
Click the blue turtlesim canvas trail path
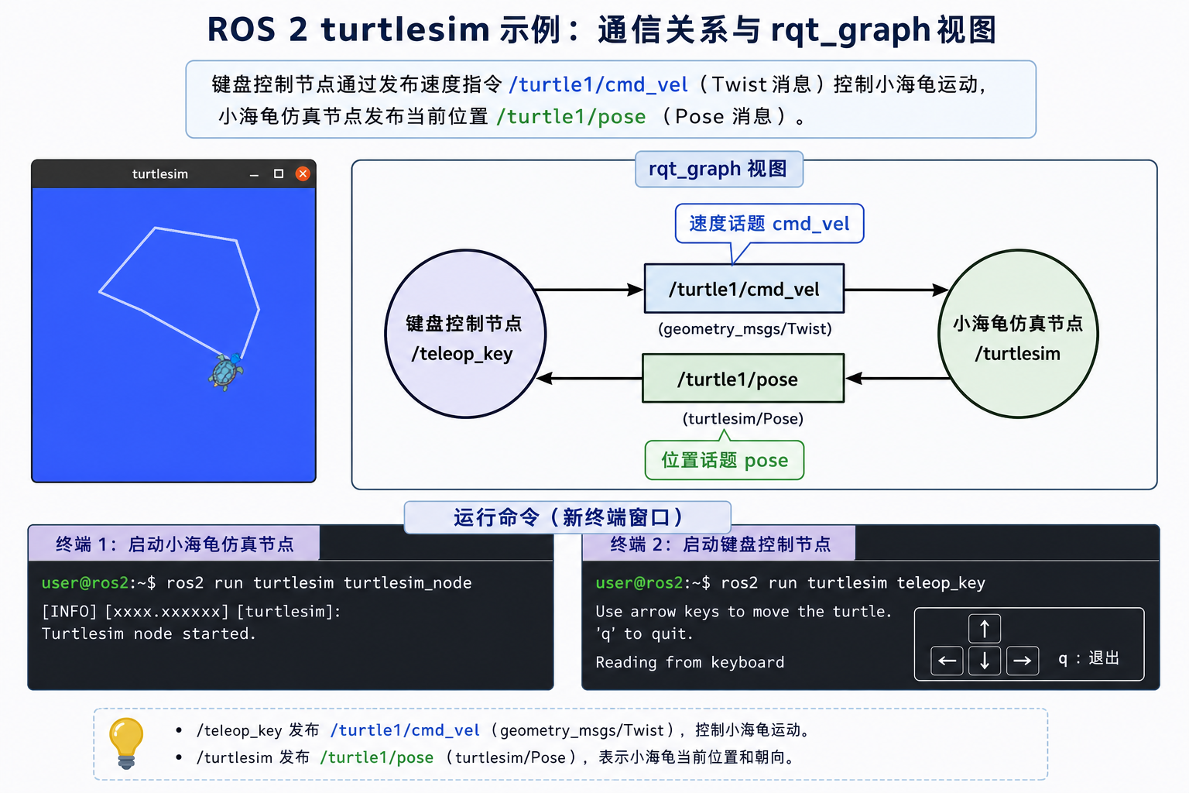[179, 291]
